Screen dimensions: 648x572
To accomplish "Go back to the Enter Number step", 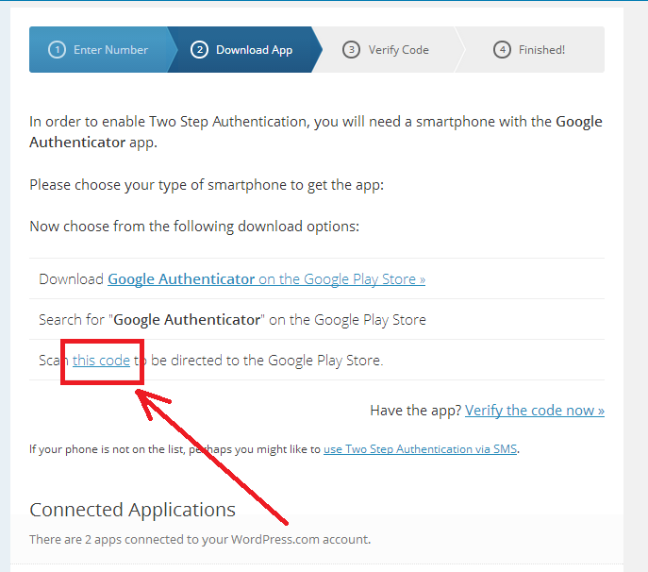I will point(110,50).
